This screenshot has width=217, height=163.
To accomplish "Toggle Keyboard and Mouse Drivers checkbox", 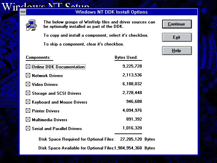I will (x=28, y=102).
